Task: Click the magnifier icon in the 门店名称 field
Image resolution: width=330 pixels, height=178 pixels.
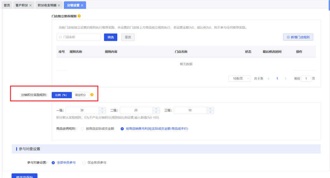Action: [x=60, y=37]
